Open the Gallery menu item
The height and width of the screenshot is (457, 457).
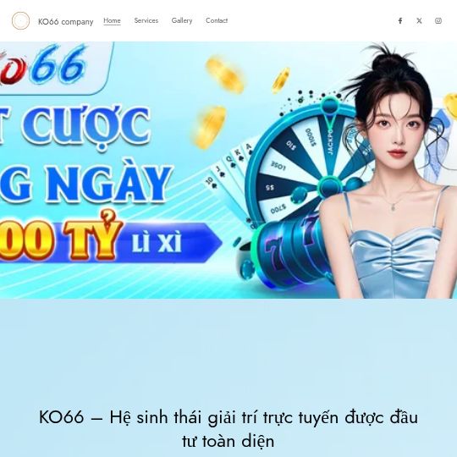pyautogui.click(x=182, y=20)
